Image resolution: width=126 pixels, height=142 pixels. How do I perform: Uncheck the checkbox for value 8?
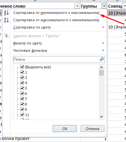[22, 104]
